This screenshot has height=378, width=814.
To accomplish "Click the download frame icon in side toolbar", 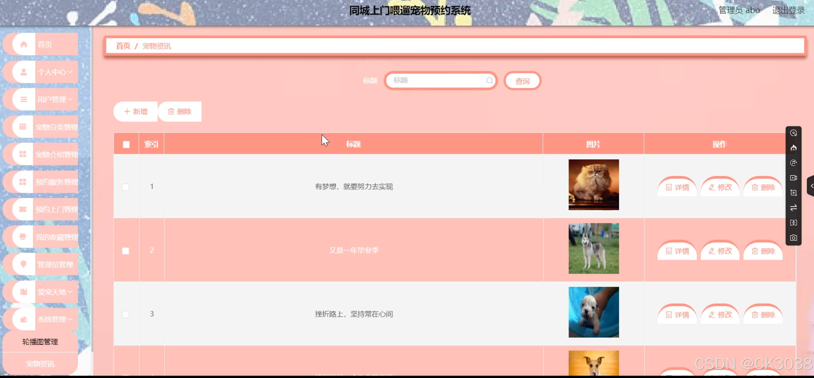I will tap(793, 223).
